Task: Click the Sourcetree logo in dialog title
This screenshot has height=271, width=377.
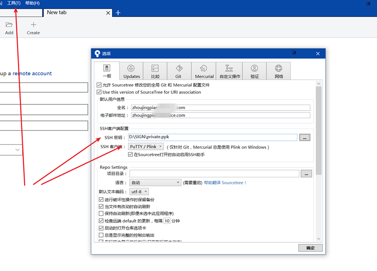Action: coord(97,54)
